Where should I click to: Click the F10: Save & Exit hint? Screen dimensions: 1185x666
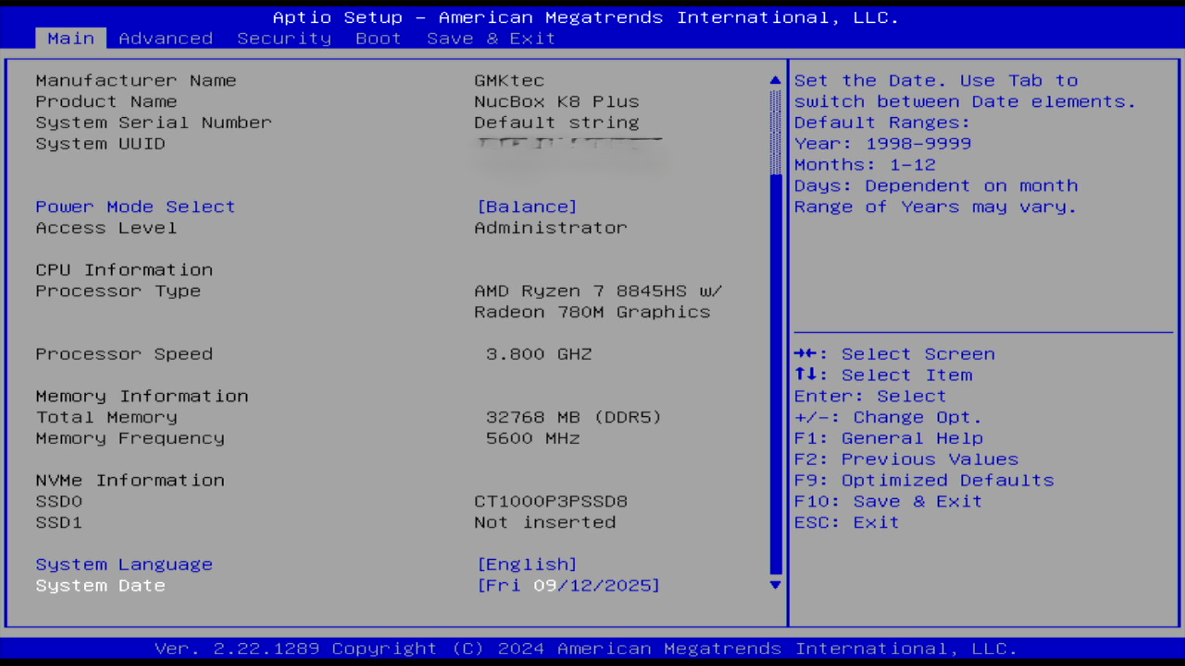tap(888, 501)
